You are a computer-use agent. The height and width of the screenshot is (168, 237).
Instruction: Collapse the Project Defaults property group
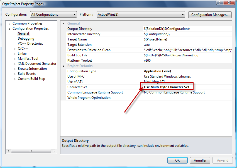point(63,66)
